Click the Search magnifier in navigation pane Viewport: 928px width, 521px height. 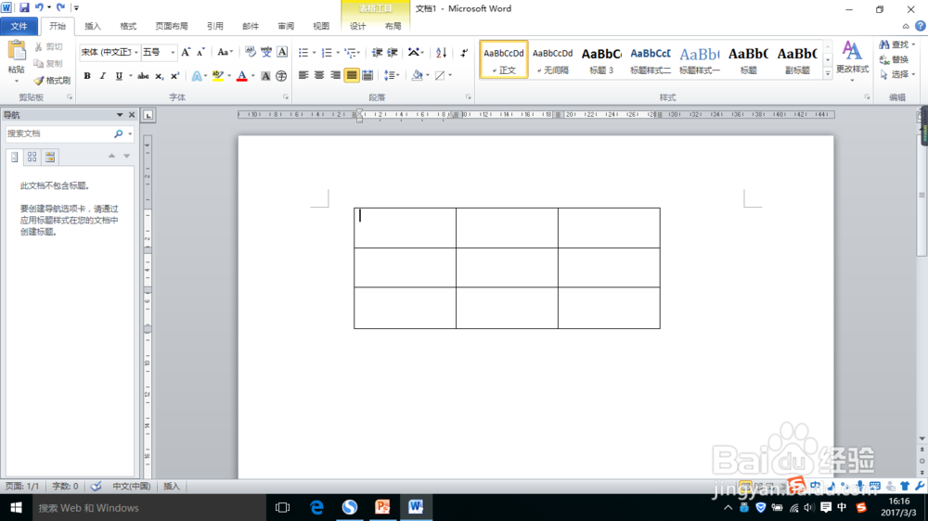[119, 133]
